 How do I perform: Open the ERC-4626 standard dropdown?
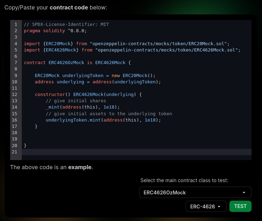coord(206,206)
